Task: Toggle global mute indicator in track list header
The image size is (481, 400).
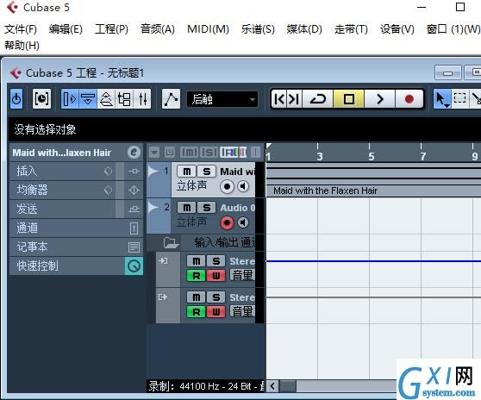Action: (190, 152)
